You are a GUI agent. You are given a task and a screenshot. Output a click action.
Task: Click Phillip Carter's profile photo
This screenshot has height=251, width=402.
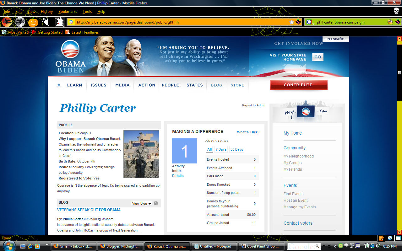coord(141,154)
